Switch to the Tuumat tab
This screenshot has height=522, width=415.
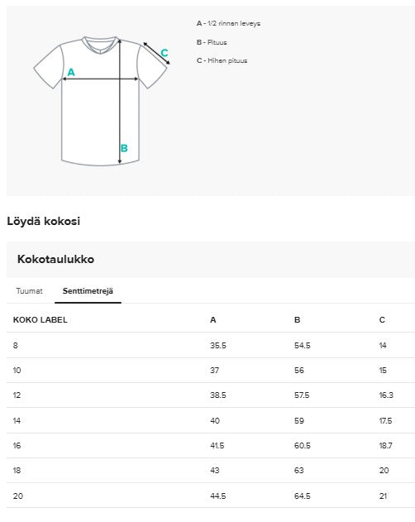pyautogui.click(x=29, y=290)
